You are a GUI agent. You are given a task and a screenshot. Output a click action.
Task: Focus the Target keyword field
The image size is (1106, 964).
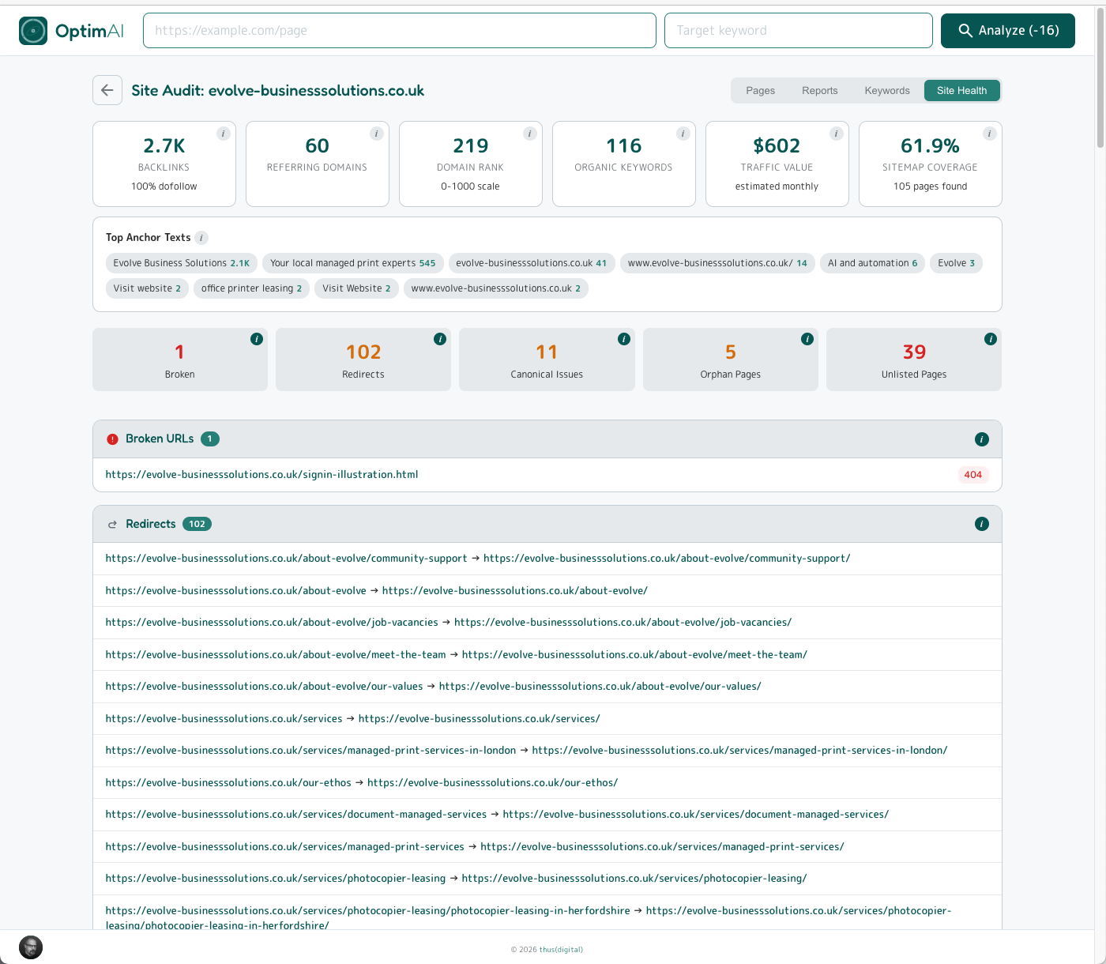(x=799, y=31)
